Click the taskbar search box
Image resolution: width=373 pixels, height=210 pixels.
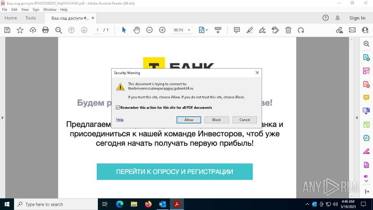pos(56,204)
